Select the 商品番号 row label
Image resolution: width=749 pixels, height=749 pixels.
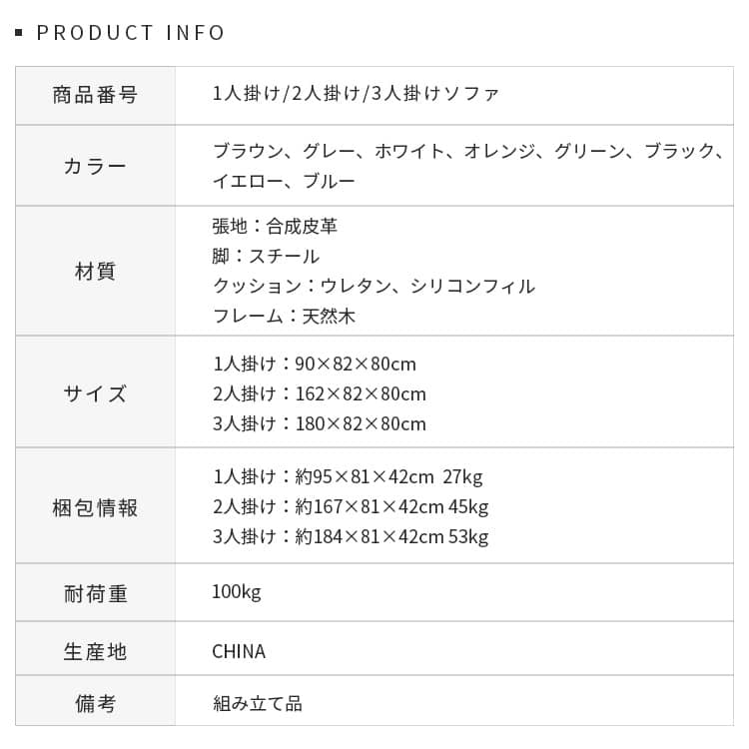(x=95, y=96)
